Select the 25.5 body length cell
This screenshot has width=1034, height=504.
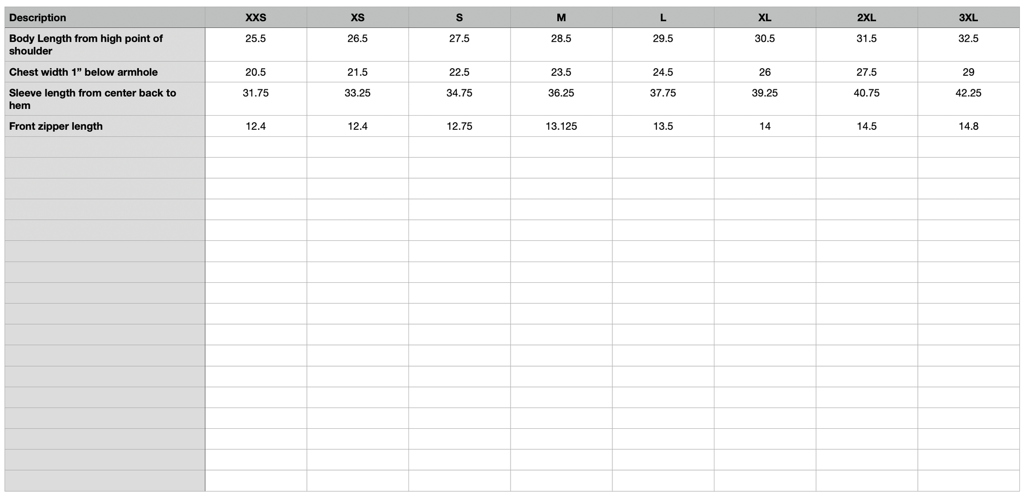[255, 39]
